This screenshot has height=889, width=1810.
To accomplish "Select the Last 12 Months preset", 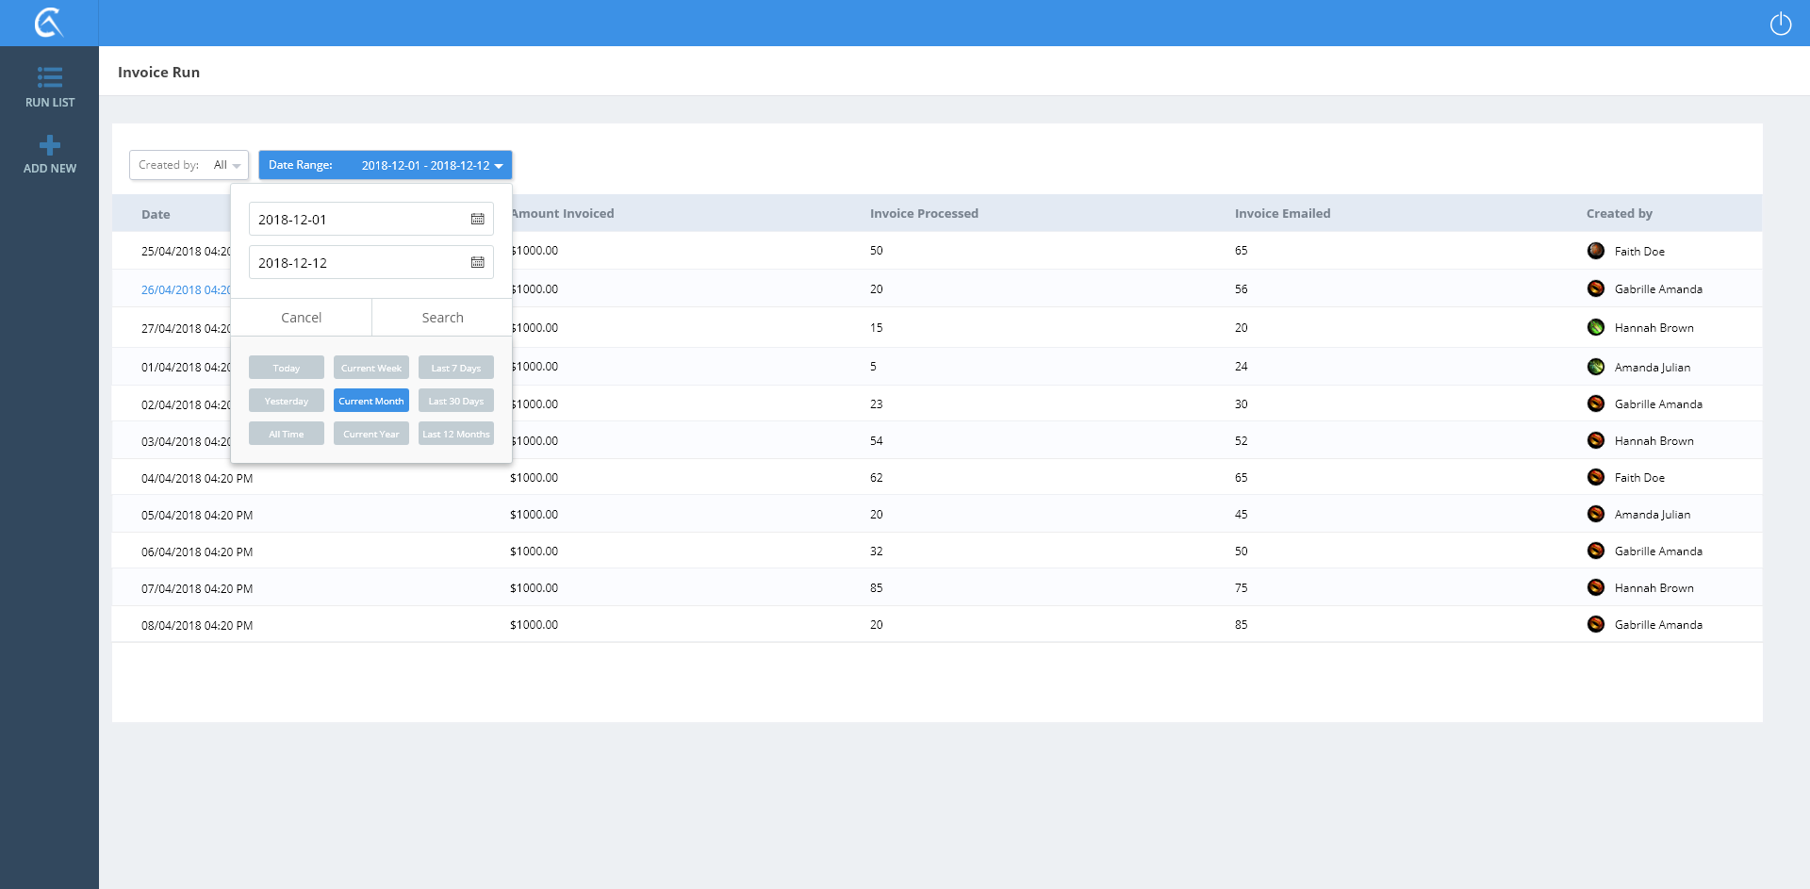I will tap(455, 434).
